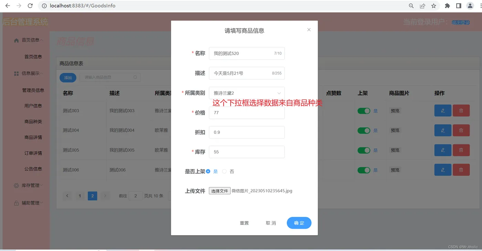
Task: Open 首页信息 submenu item
Action: (33, 57)
